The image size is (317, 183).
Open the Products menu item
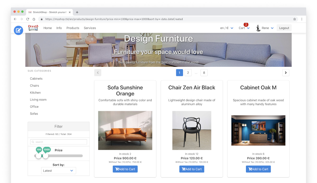(x=73, y=28)
